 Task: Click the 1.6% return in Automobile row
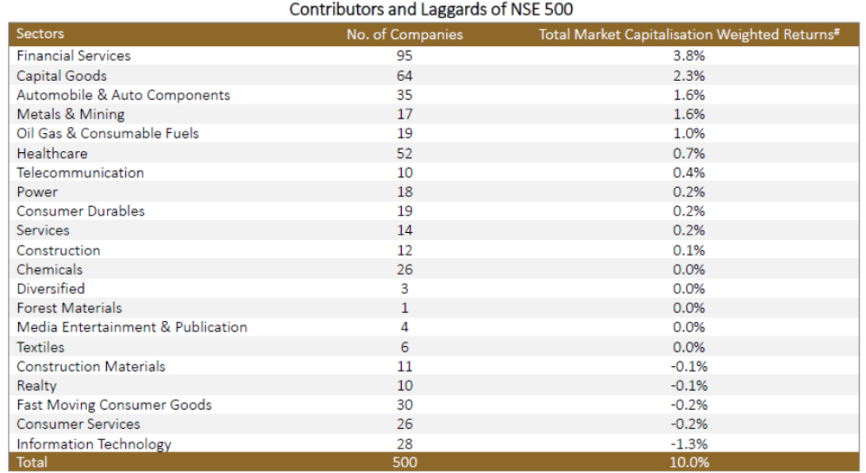click(689, 95)
